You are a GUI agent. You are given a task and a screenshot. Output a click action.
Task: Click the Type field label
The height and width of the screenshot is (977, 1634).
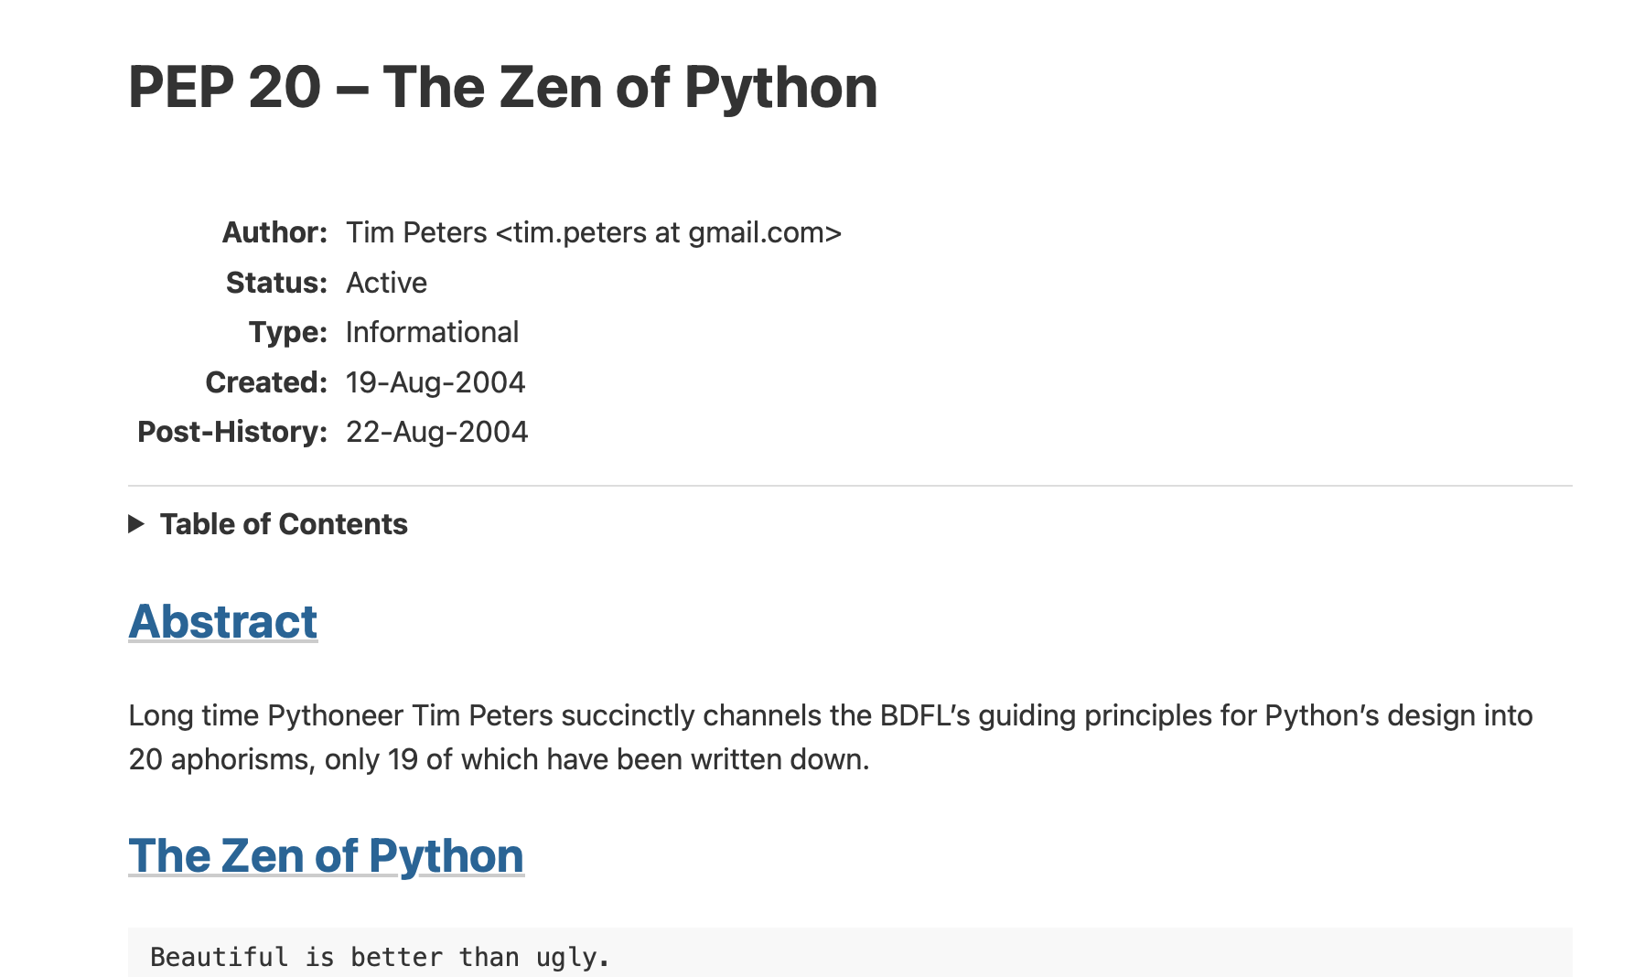[x=288, y=332]
